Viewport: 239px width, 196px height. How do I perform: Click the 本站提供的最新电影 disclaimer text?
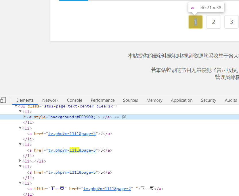click(x=183, y=56)
